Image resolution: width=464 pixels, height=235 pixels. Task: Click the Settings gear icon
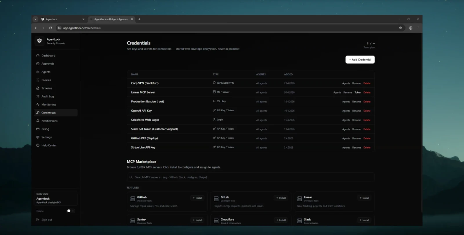click(38, 137)
